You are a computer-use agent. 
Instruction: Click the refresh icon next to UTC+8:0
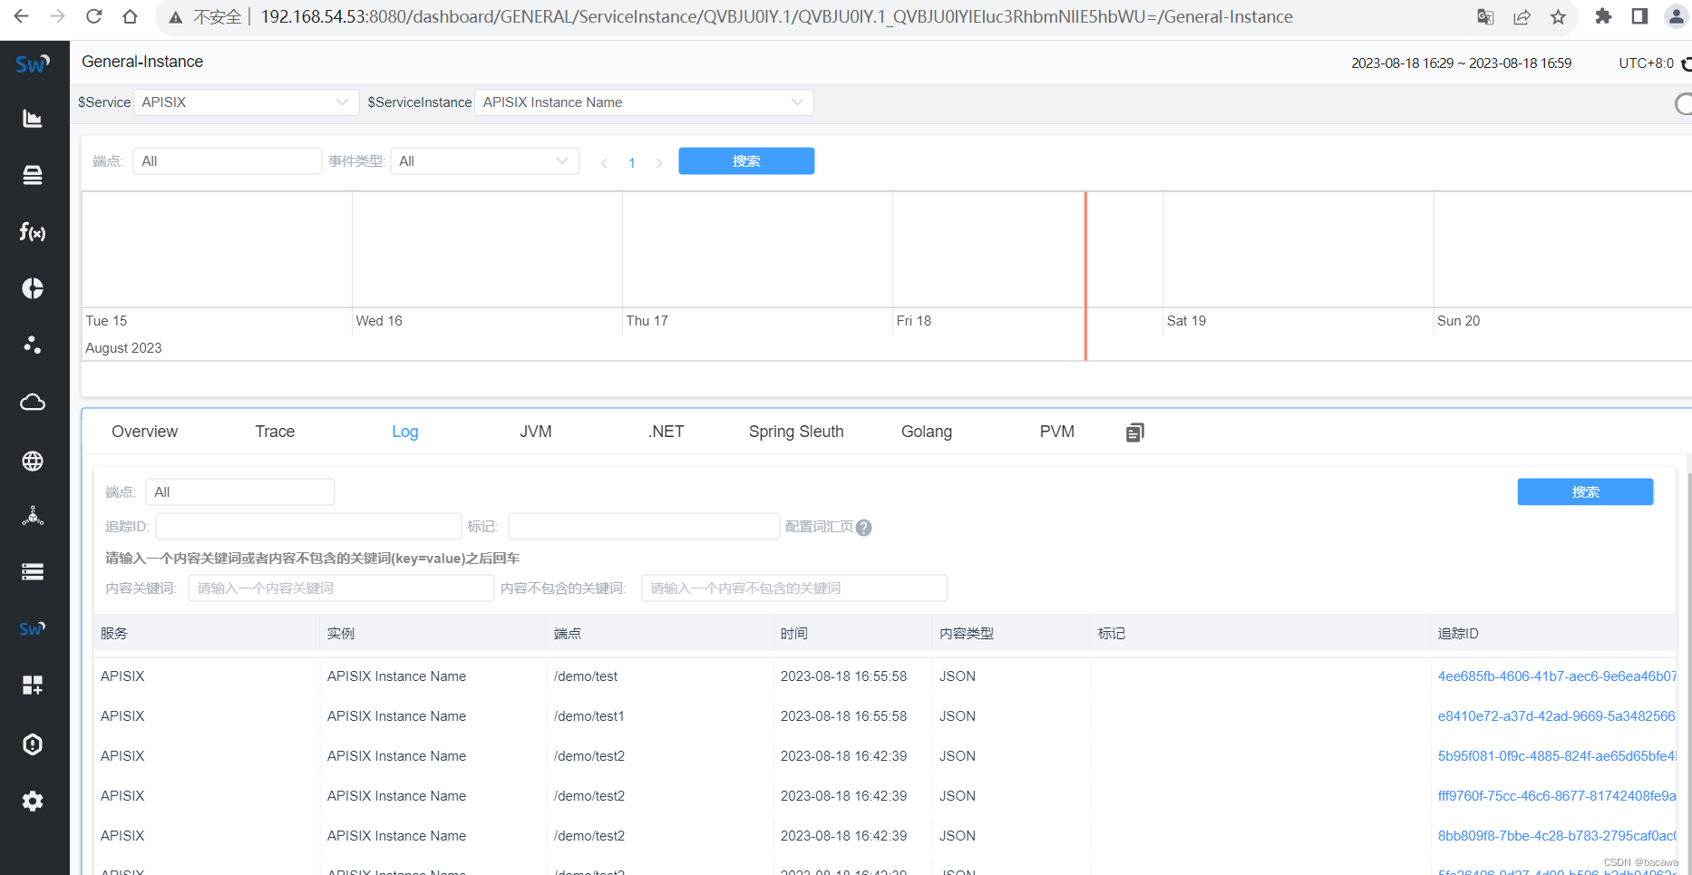tap(1686, 63)
